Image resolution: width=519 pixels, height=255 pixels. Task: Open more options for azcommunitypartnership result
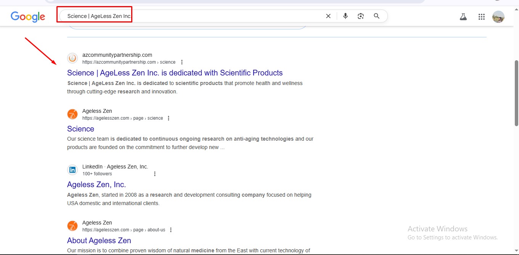coord(182,62)
